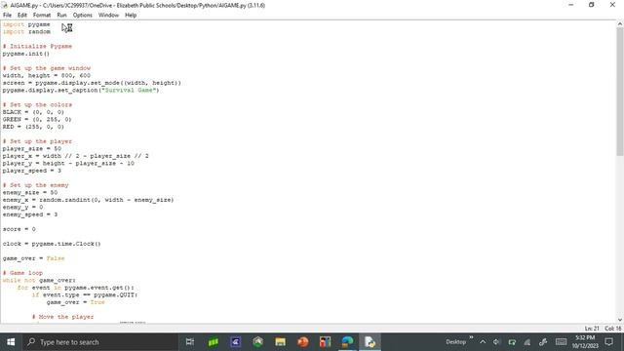The height and width of the screenshot is (351, 624).
Task: Open the Help menu
Action: [131, 16]
